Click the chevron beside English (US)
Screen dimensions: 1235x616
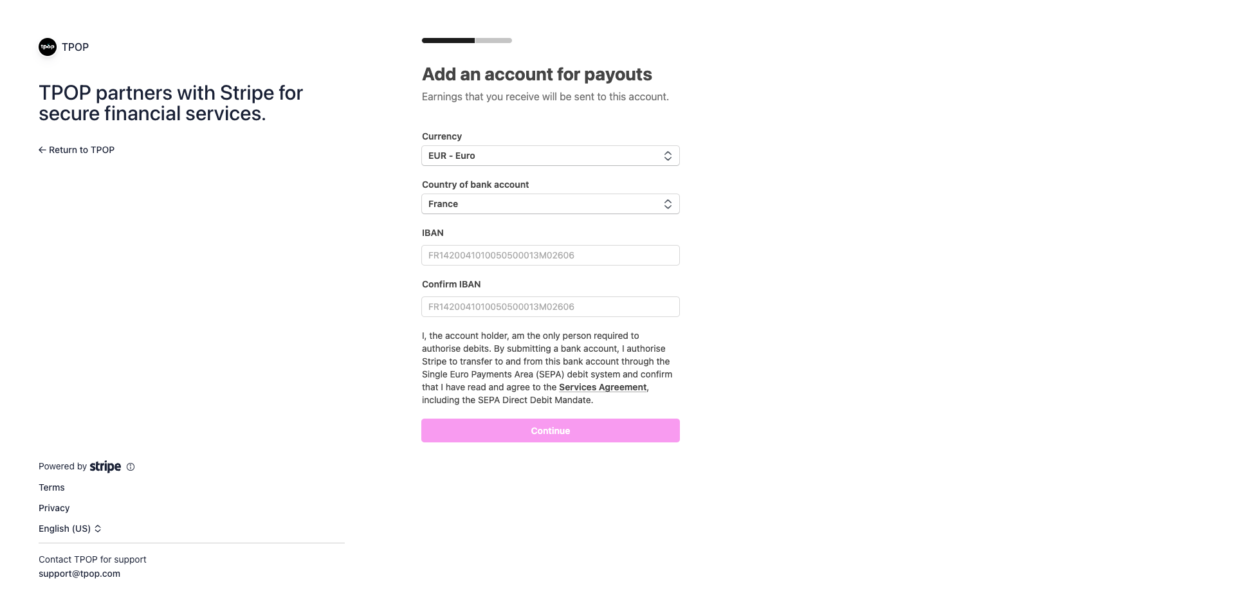98,529
